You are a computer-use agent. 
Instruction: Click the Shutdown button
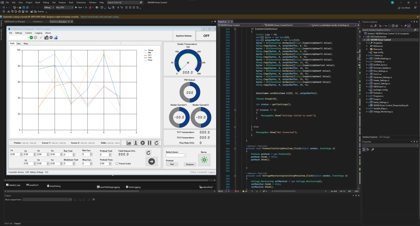click(190, 164)
